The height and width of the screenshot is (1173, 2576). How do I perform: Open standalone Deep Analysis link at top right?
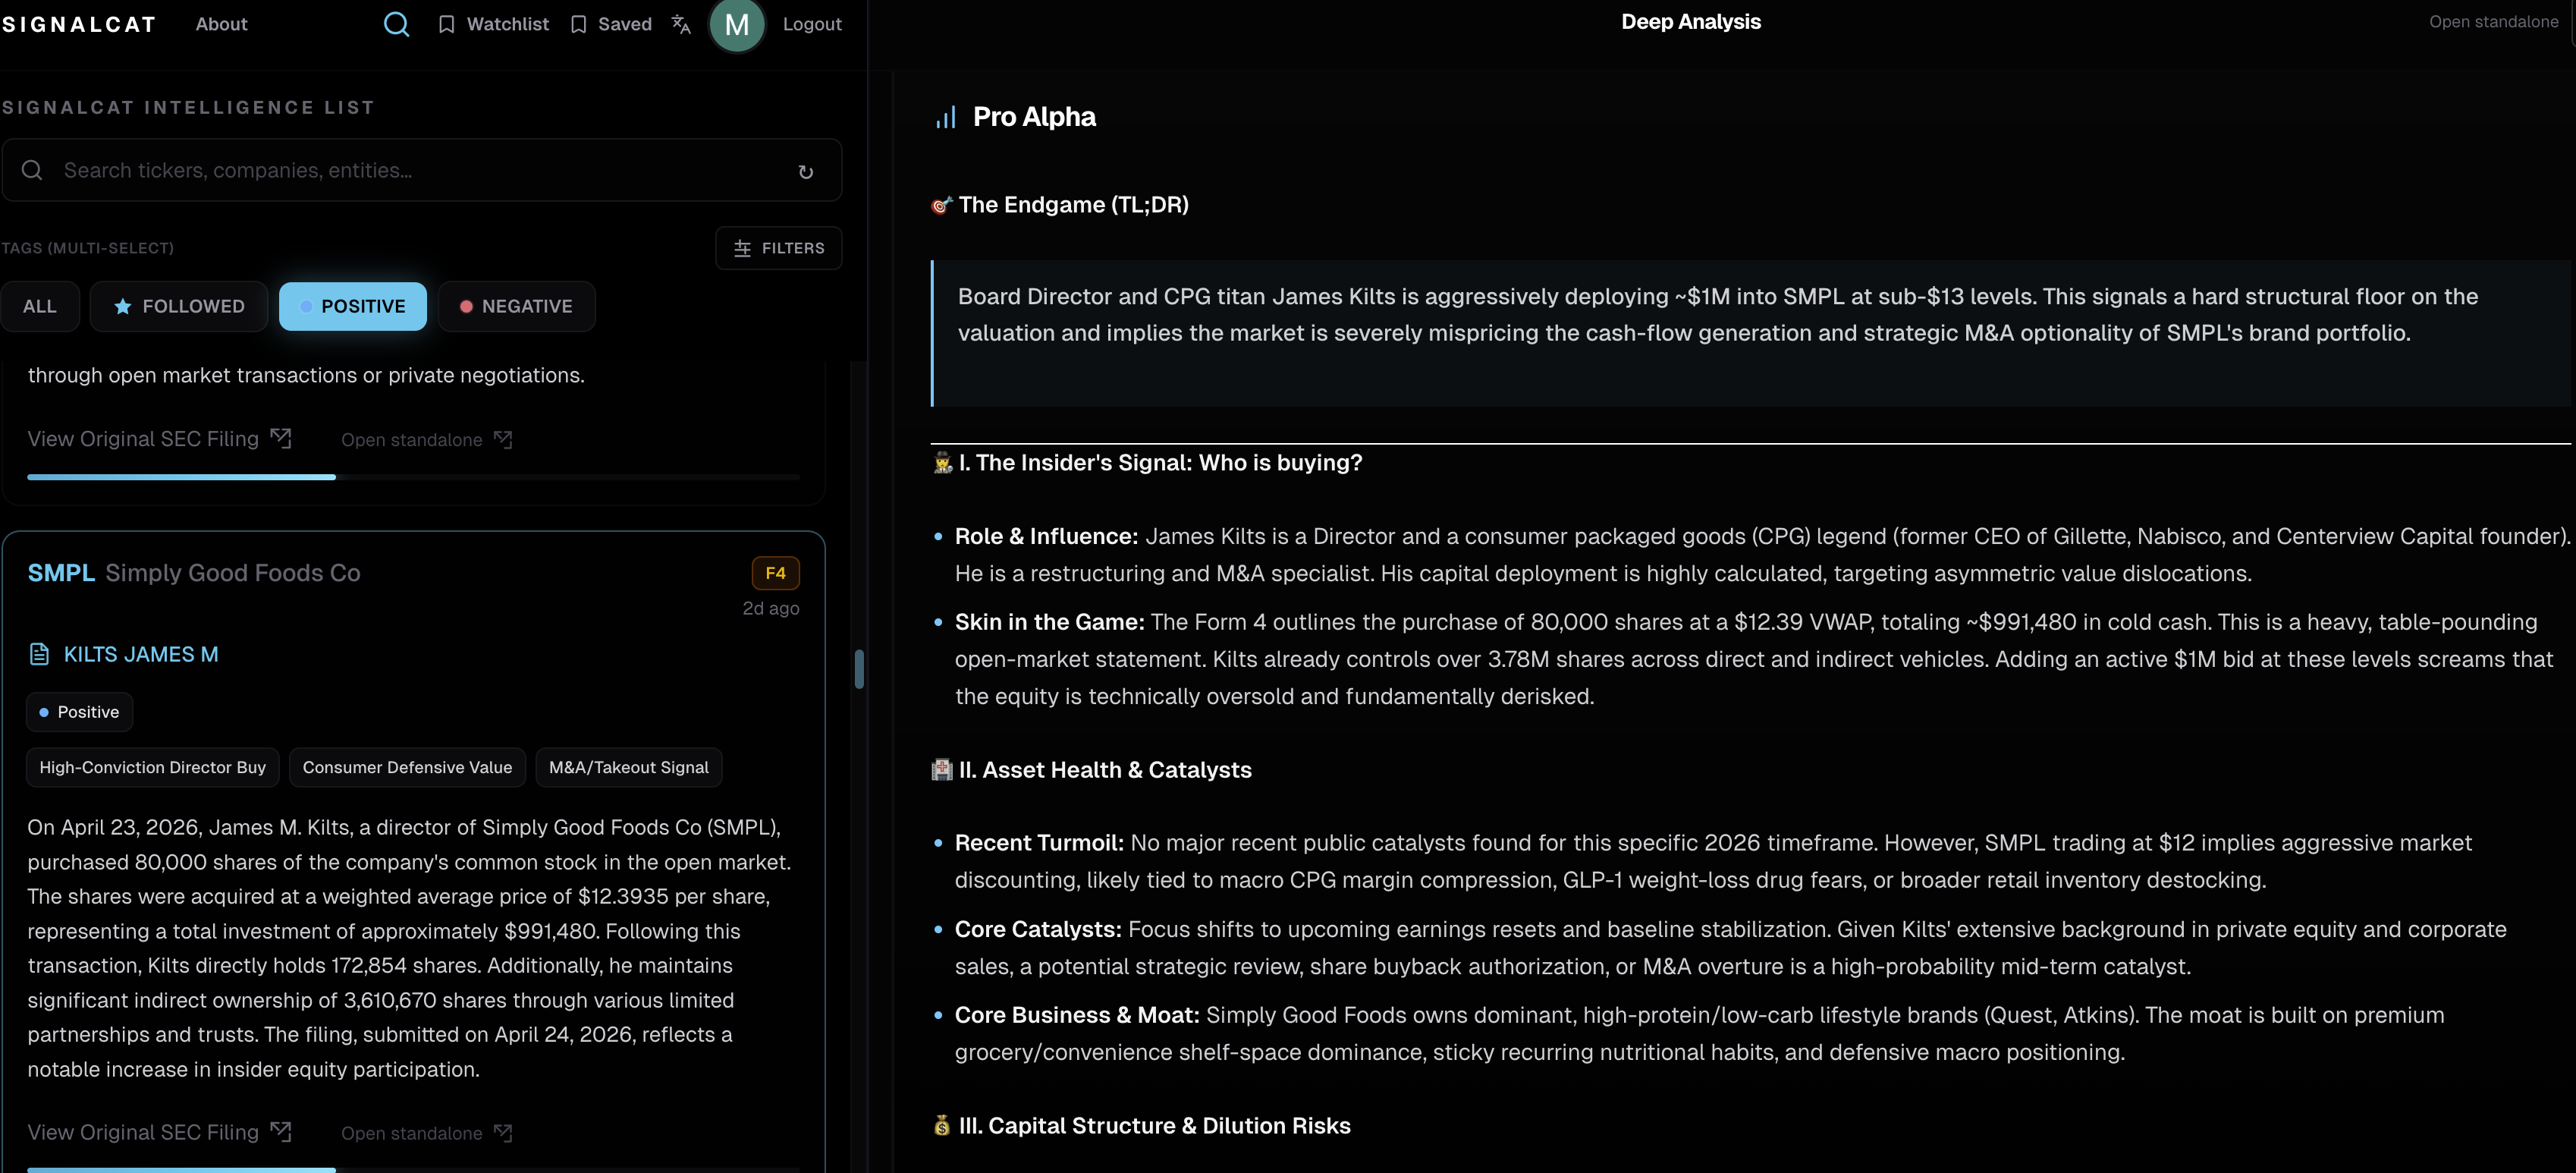tap(2494, 22)
